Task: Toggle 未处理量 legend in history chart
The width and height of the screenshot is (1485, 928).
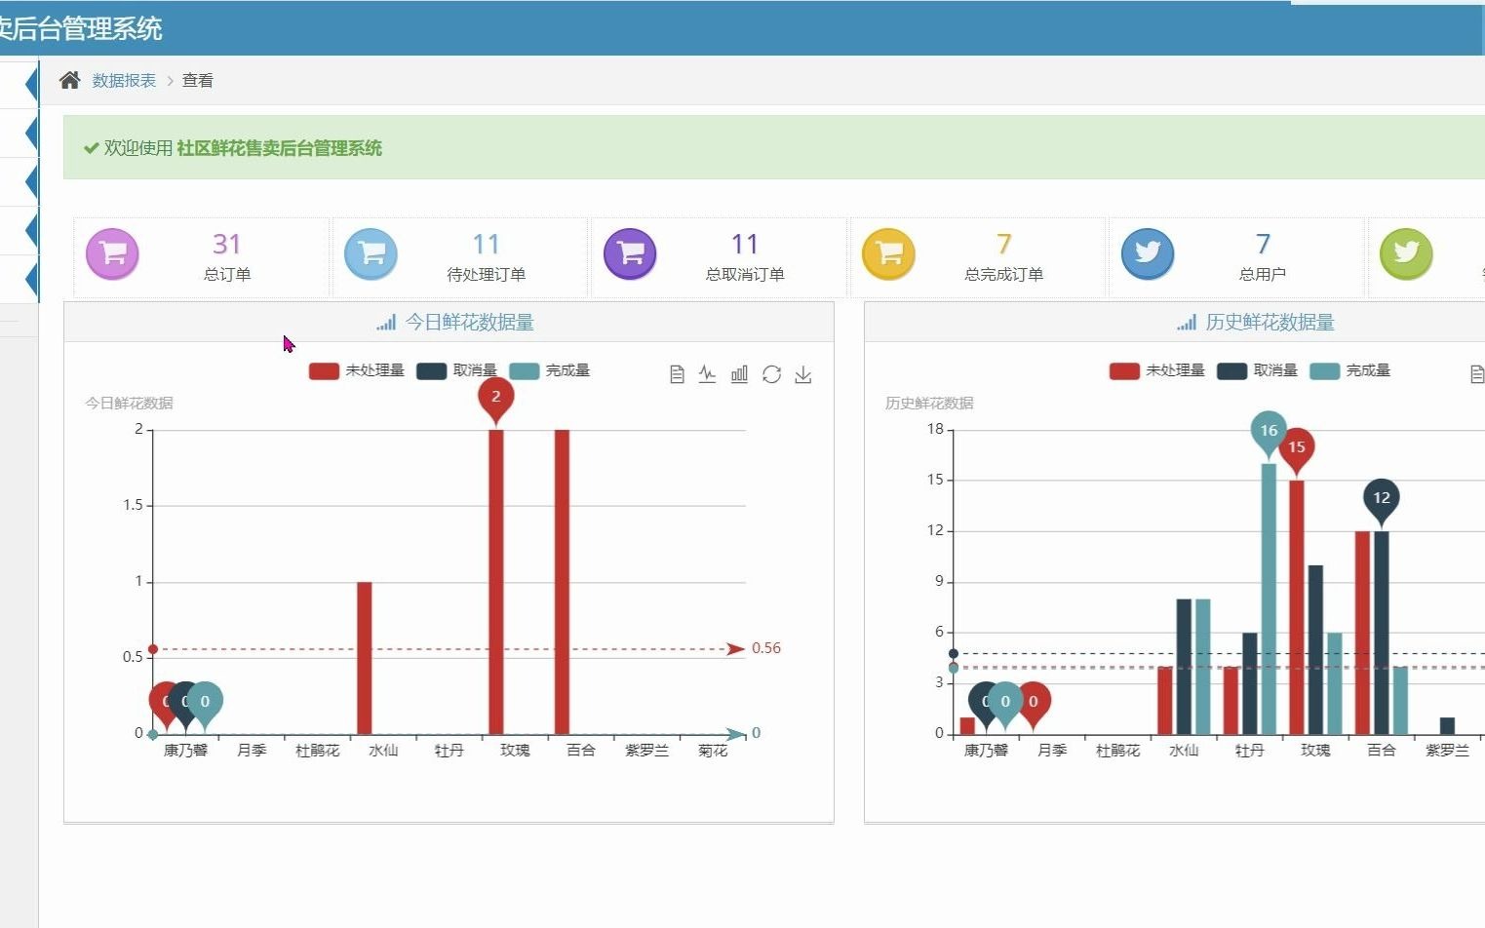Action: [1157, 370]
